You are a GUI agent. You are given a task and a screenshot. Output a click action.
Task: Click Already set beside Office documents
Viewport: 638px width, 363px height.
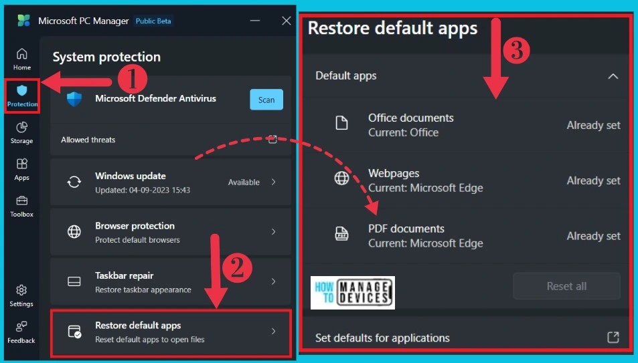pos(593,125)
